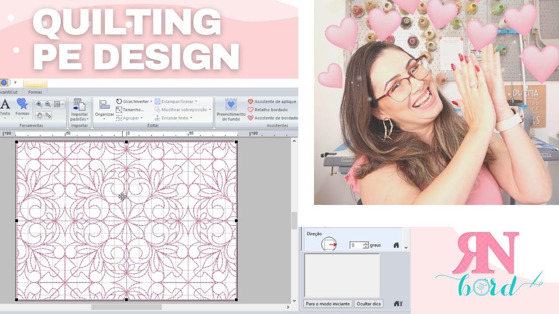
Task: Open the Organizar dropdown arrow
Action: pyautogui.click(x=104, y=119)
